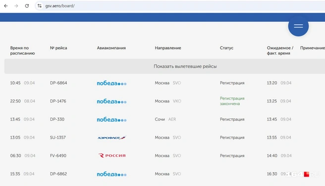Click the Сочи AER destination

point(165,119)
